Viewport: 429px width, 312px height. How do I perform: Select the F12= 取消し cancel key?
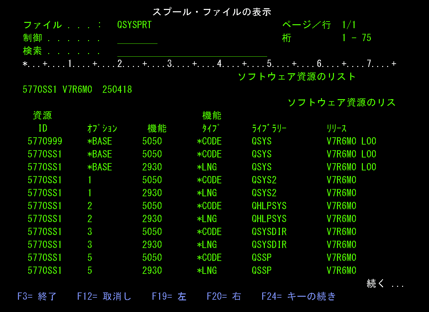(104, 296)
